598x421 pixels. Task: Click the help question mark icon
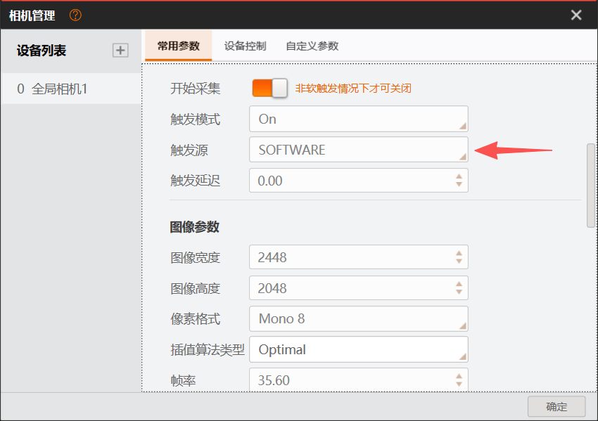click(x=76, y=15)
